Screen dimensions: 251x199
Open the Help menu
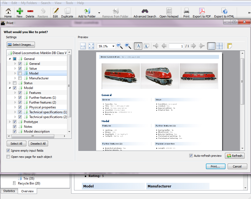81,3
